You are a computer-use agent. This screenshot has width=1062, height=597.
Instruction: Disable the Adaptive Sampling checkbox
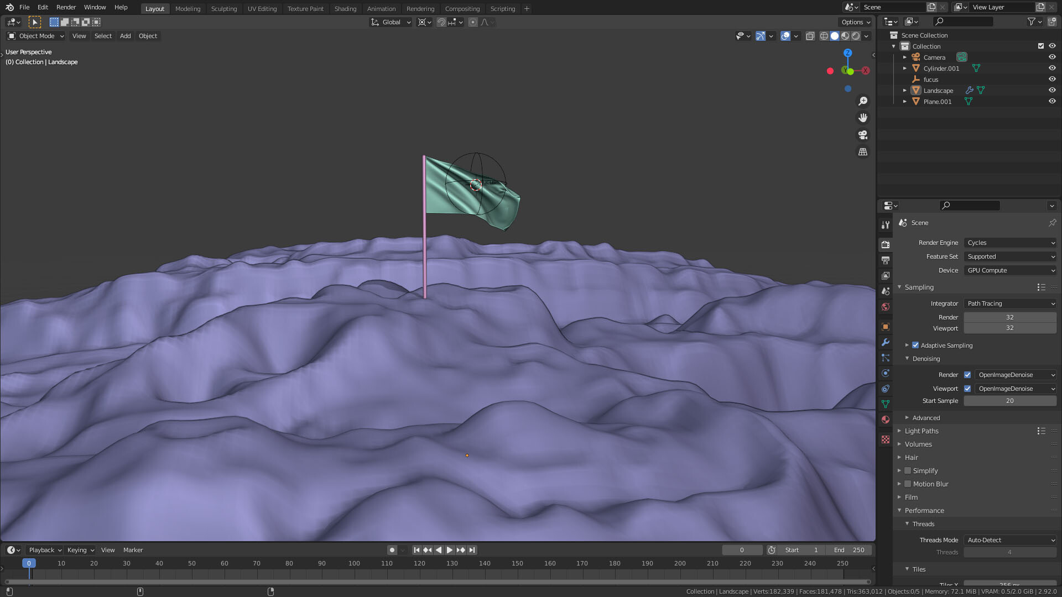coord(915,345)
